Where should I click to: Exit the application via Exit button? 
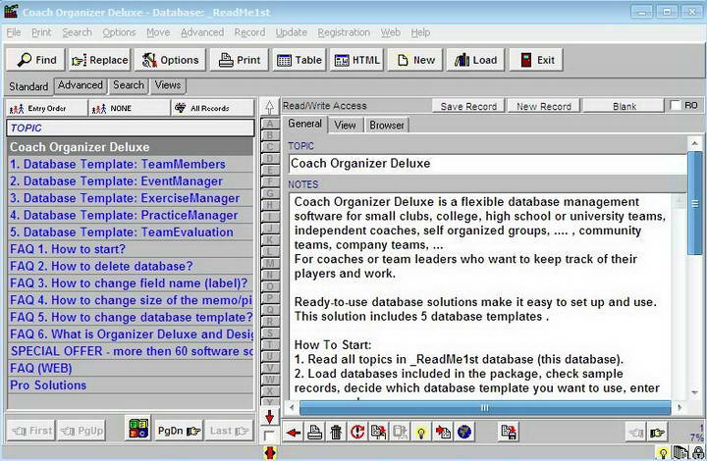(536, 60)
